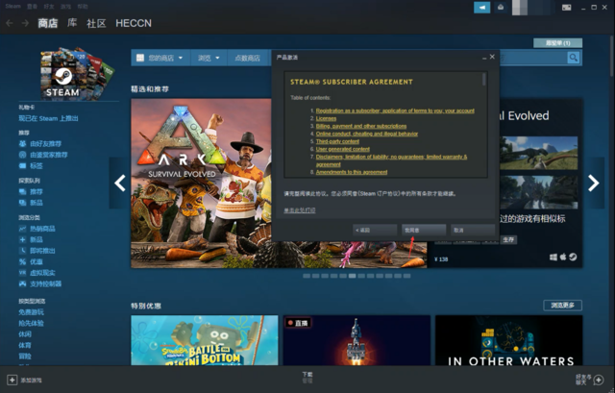Open 由鉴赏家推荐 curator recommendation icon
615x393 pixels.
[x=23, y=155]
